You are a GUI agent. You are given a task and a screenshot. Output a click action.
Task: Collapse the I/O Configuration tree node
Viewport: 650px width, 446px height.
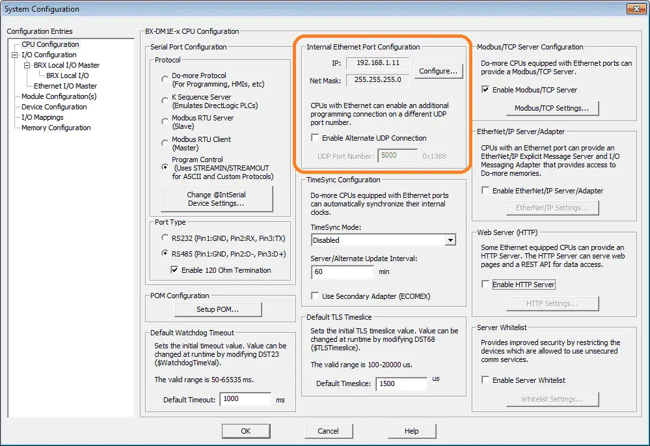pyautogui.click(x=15, y=55)
